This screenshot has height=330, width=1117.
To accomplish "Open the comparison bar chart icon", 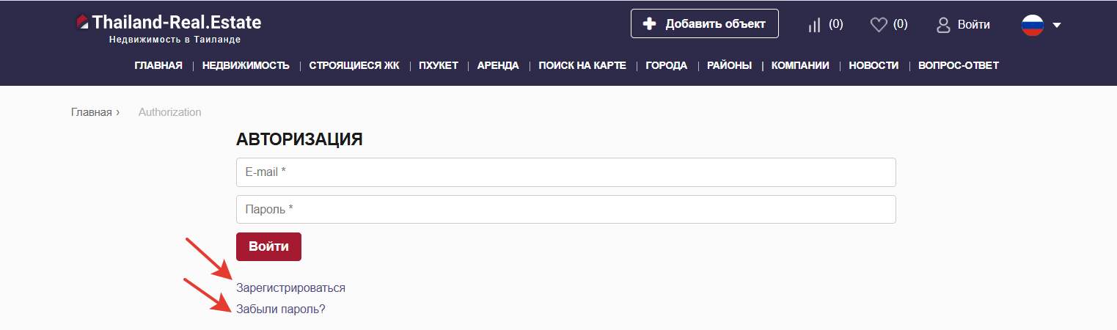I will pyautogui.click(x=813, y=25).
